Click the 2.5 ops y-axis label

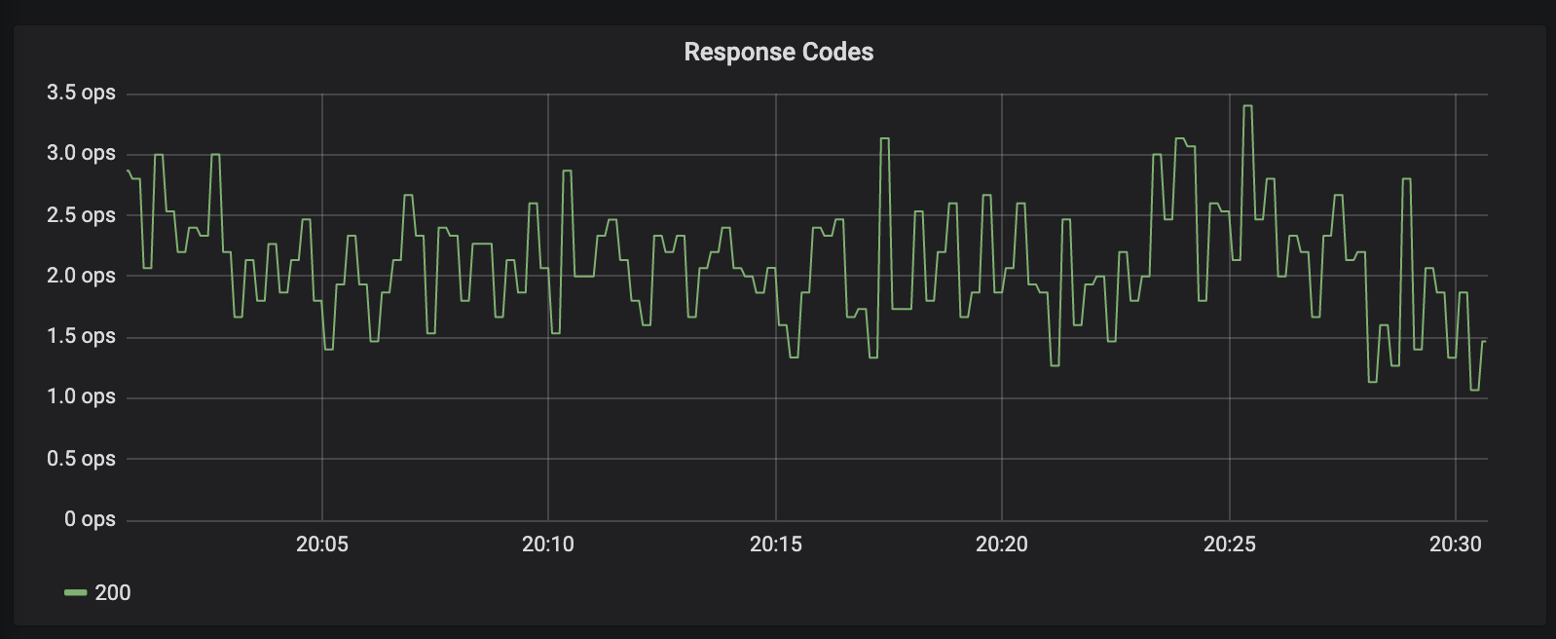point(81,214)
